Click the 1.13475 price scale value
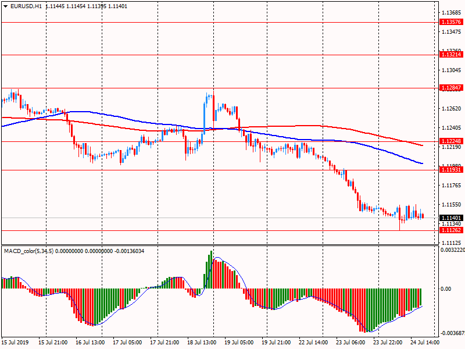Image resolution: width=465 pixels, height=349 pixels. point(452,32)
